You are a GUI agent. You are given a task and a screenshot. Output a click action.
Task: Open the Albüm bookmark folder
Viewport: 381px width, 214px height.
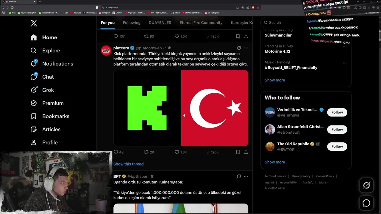point(175,13)
